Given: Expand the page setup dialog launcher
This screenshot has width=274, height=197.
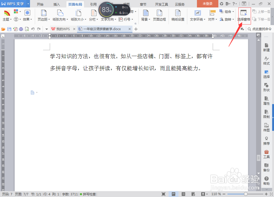Looking at the screenshot, I should pyautogui.click(x=135, y=23).
